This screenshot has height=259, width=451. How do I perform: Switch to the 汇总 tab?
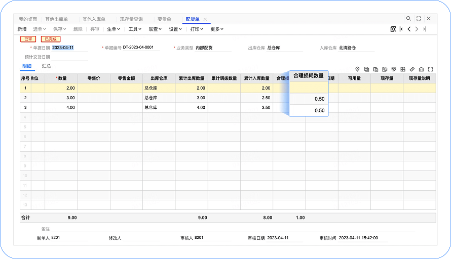46,66
